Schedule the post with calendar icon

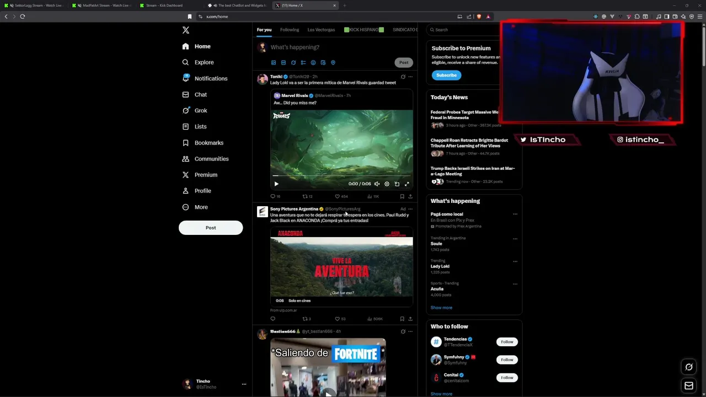click(323, 63)
